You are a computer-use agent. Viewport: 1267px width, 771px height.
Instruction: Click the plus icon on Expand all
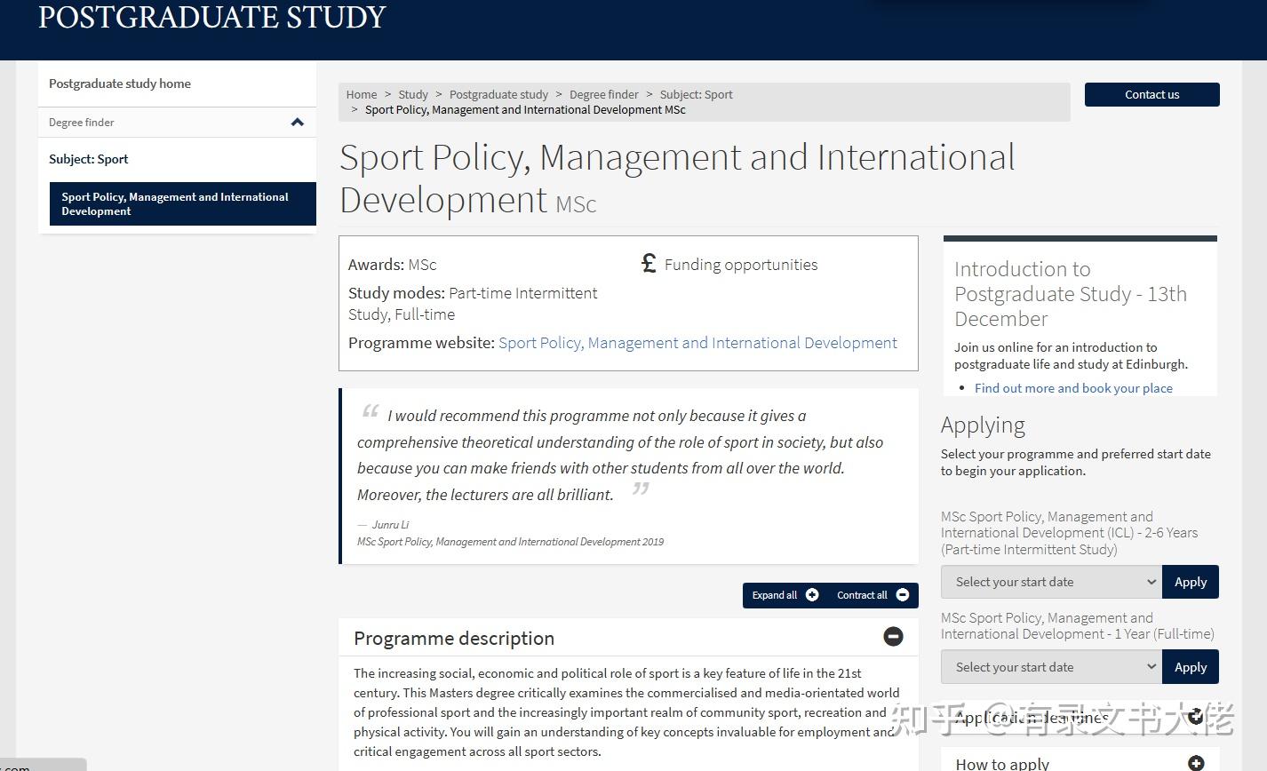[812, 595]
